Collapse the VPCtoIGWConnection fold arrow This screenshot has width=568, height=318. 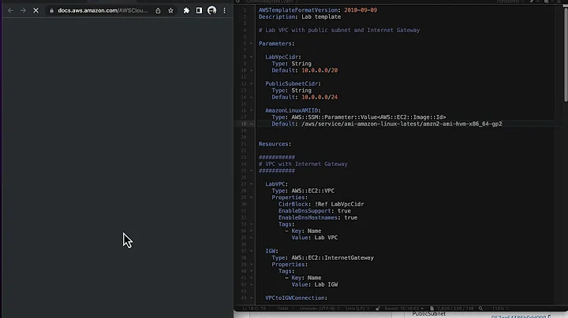coord(251,298)
